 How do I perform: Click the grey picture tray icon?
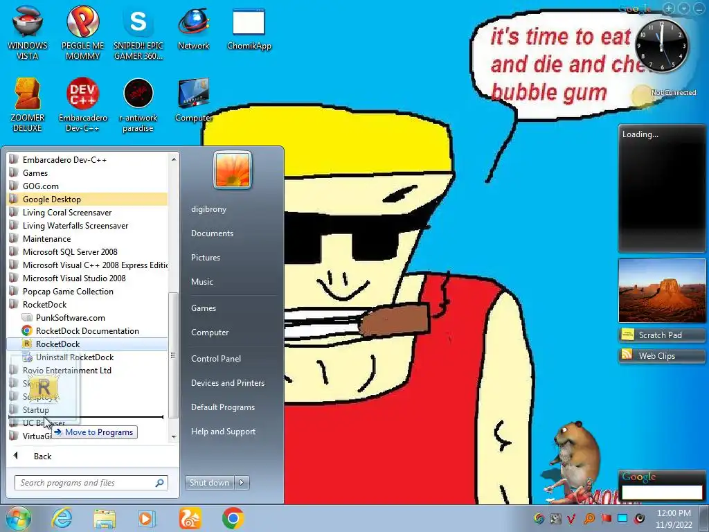[x=555, y=518]
